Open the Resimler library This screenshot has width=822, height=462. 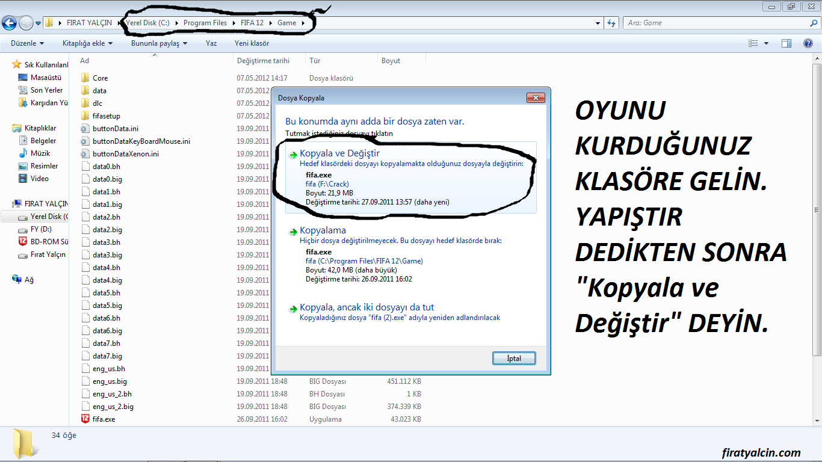[45, 166]
